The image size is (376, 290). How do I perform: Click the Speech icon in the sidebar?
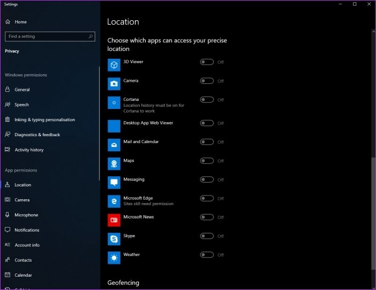(x=7, y=105)
